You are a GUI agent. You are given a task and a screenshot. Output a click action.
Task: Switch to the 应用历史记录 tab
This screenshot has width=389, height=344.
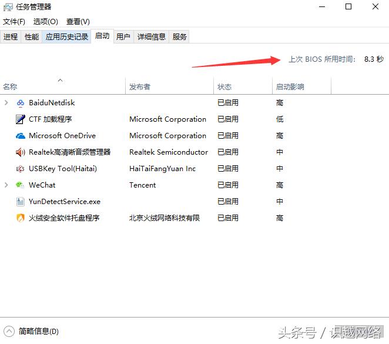(x=67, y=36)
